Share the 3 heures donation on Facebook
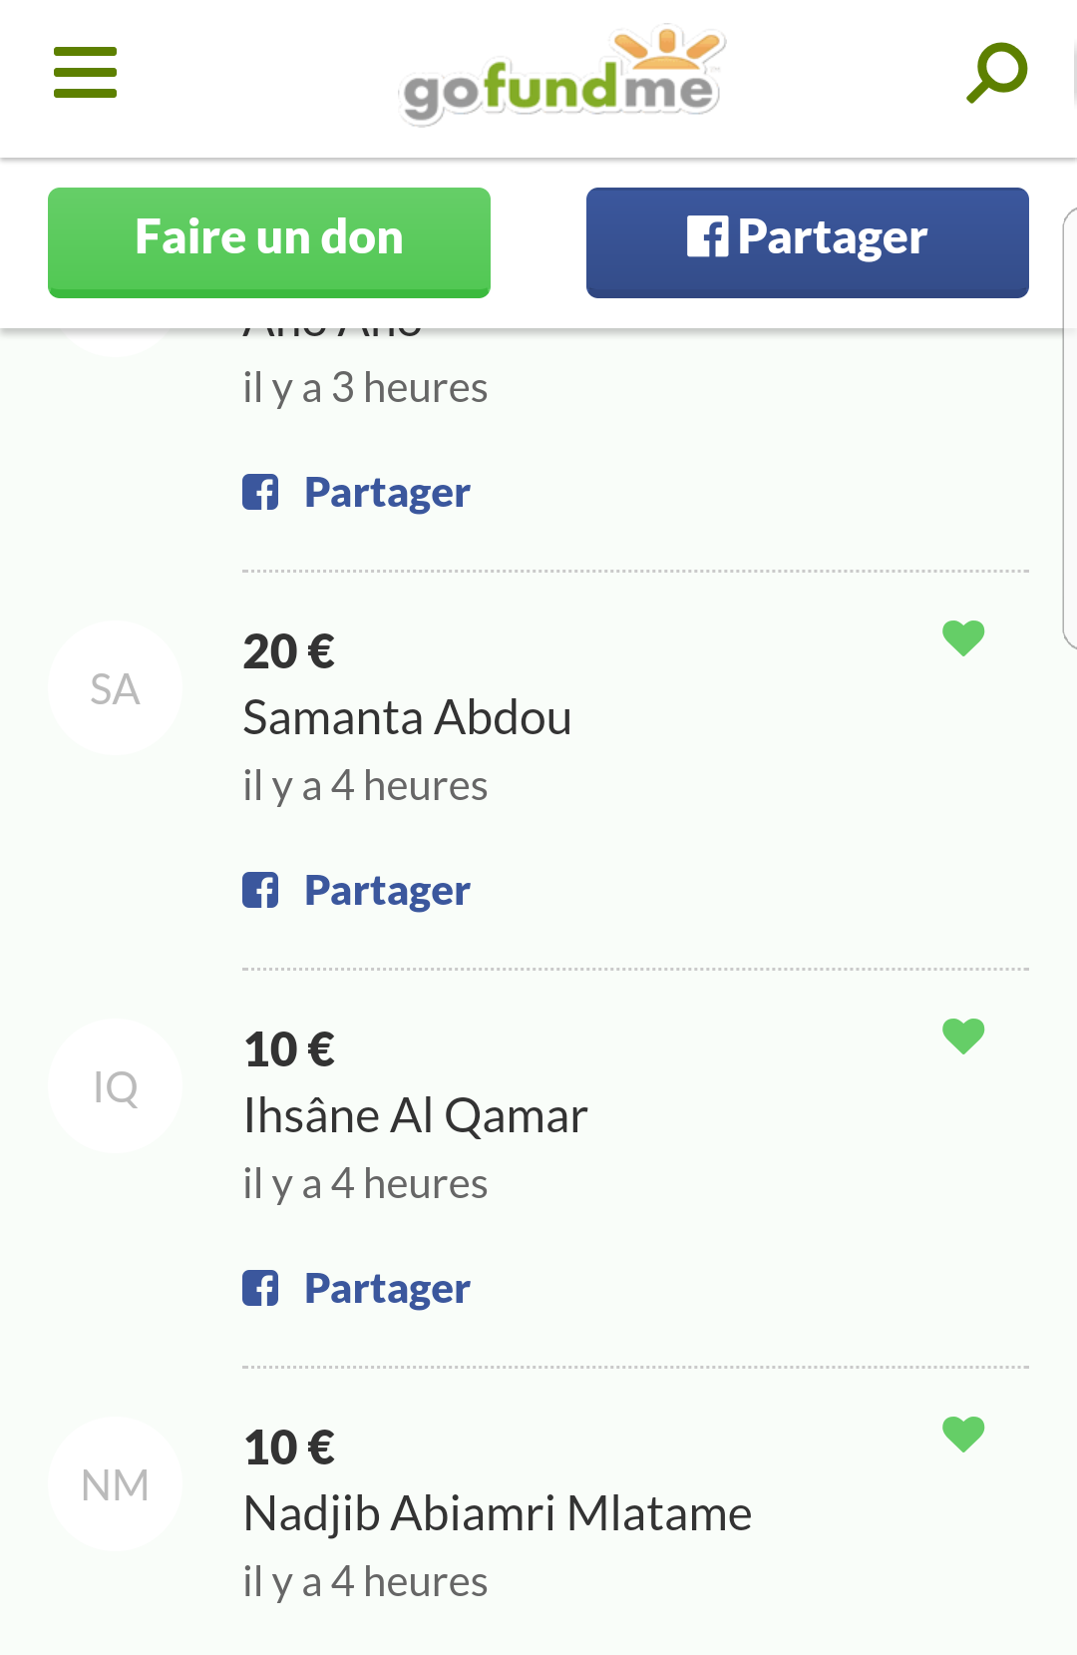The width and height of the screenshot is (1077, 1655). coord(386,493)
